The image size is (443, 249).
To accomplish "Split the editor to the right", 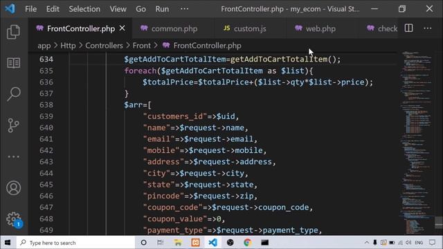I will point(408,28).
